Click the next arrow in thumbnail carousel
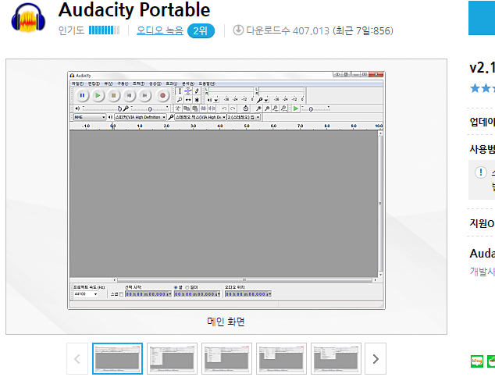Viewport: 495px width, 384px height. (376, 359)
